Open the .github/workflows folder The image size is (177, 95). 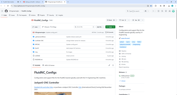click(x=40, y=37)
